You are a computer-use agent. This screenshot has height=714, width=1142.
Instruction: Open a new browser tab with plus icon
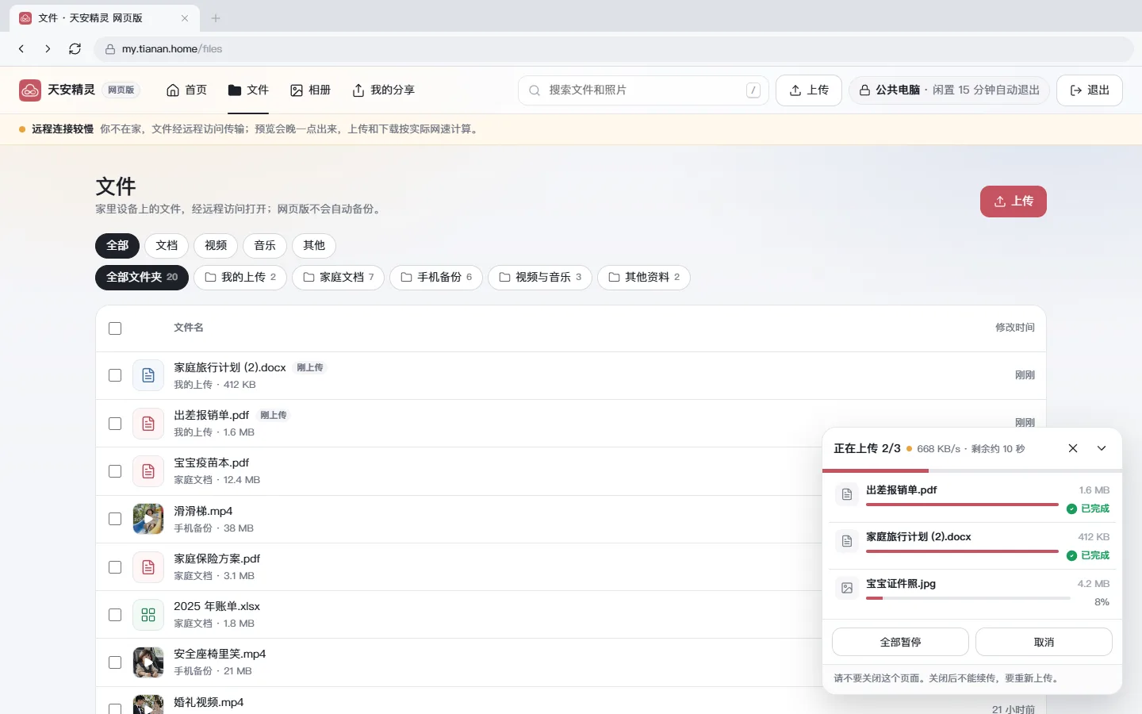[216, 18]
